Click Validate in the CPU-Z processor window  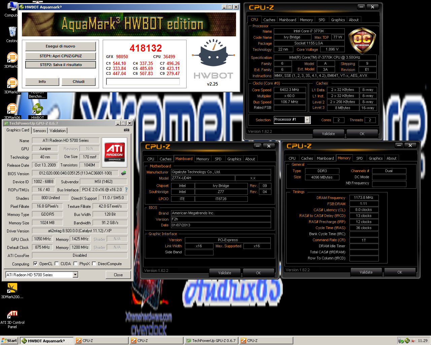(x=328, y=134)
